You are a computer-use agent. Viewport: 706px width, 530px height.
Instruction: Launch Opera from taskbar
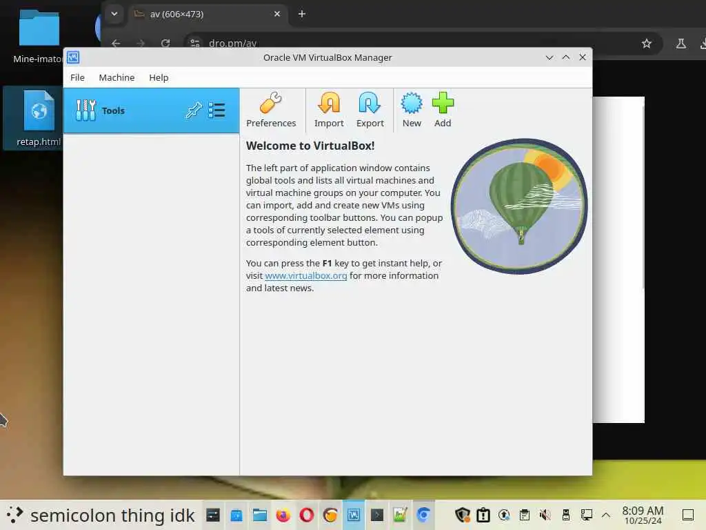307,515
